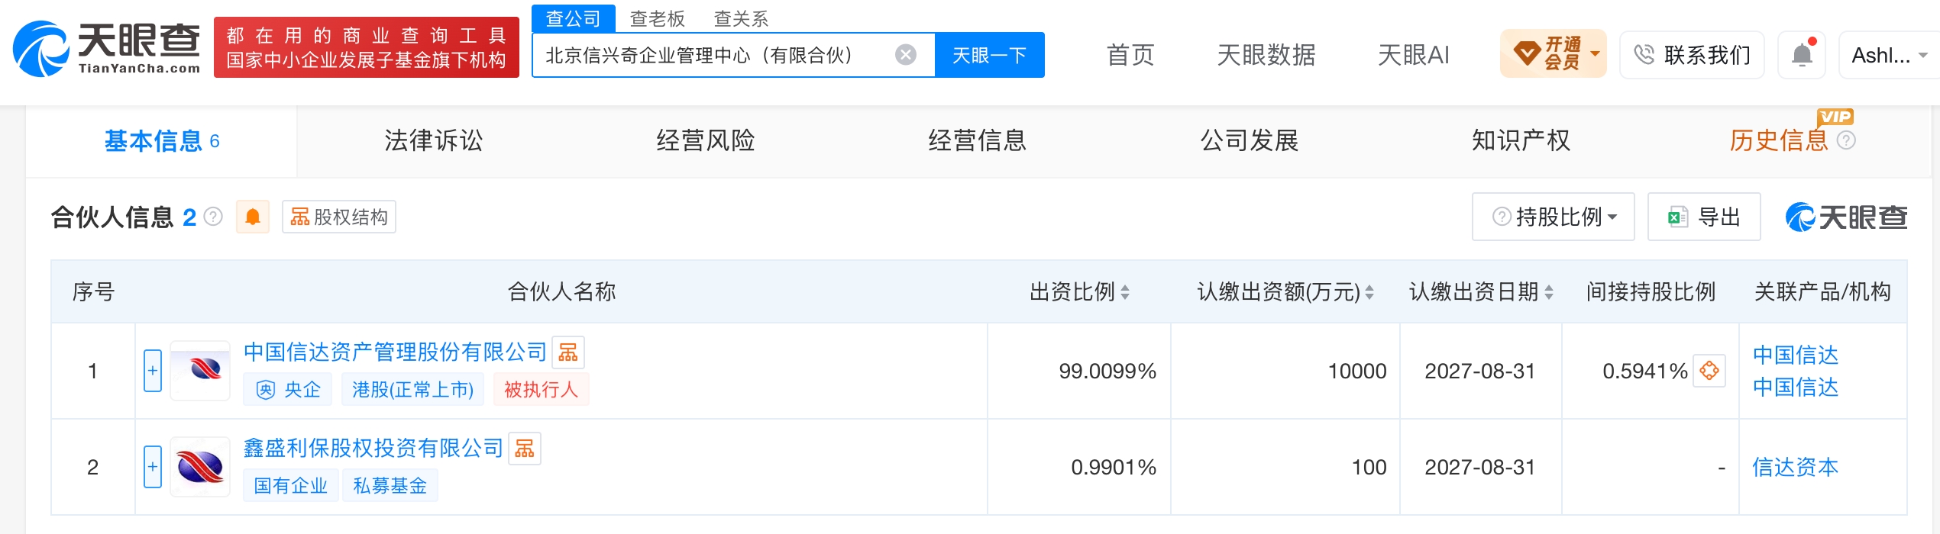Open notifications bell in the top bar

(x=1802, y=55)
